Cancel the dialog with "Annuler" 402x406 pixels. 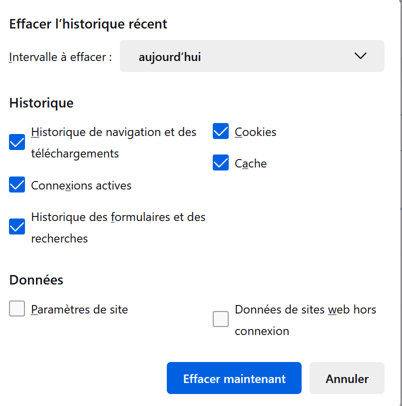[x=347, y=378]
